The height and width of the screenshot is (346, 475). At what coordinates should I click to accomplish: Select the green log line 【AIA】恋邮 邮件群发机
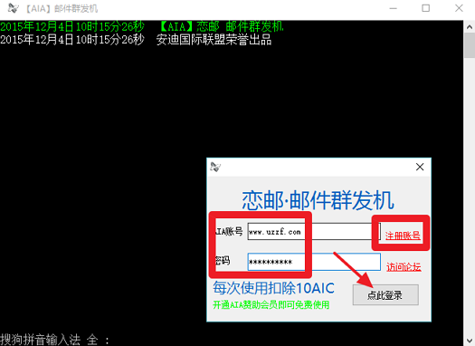click(142, 26)
